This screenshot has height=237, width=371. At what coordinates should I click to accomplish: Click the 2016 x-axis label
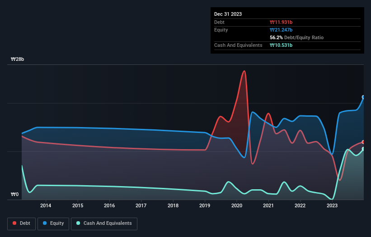(109, 205)
